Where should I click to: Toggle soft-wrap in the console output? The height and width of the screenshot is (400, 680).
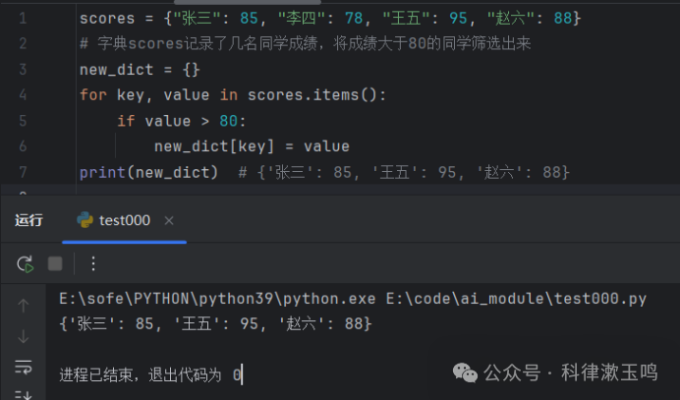24,367
